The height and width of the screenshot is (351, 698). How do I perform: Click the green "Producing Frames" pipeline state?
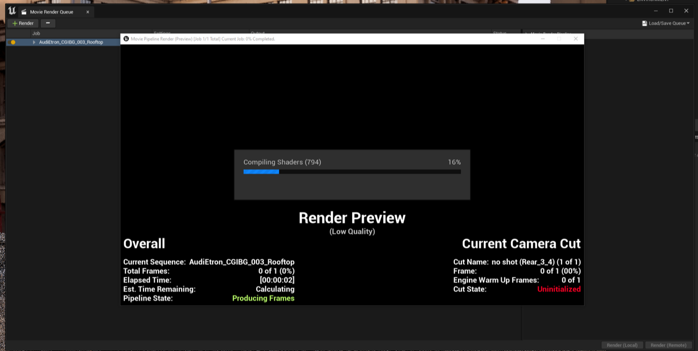[x=263, y=298]
